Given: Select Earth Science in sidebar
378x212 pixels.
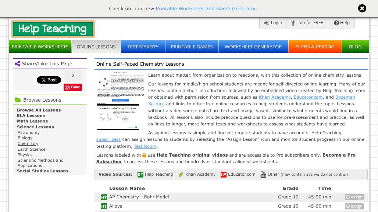Looking at the screenshot, I should pyautogui.click(x=32, y=149).
